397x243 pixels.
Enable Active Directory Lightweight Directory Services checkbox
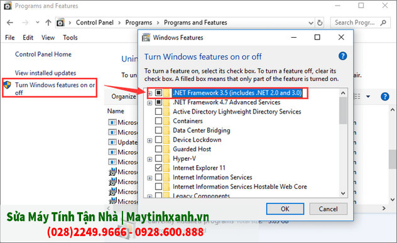point(158,111)
